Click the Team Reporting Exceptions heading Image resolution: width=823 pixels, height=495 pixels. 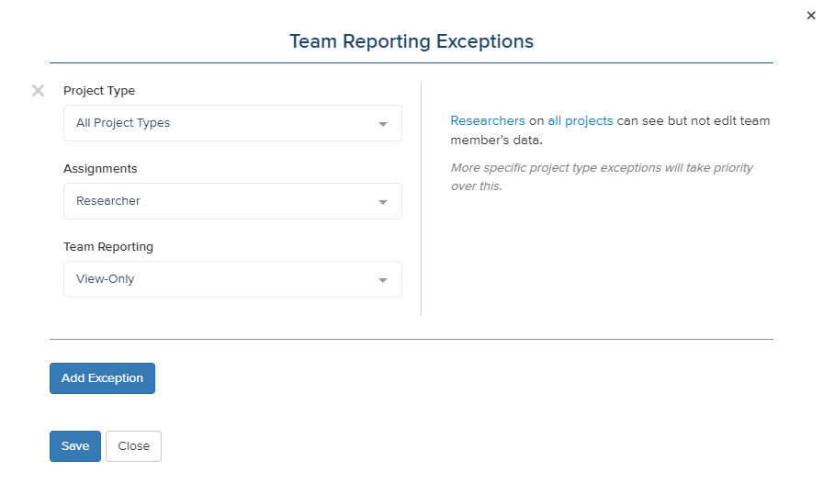(x=411, y=41)
